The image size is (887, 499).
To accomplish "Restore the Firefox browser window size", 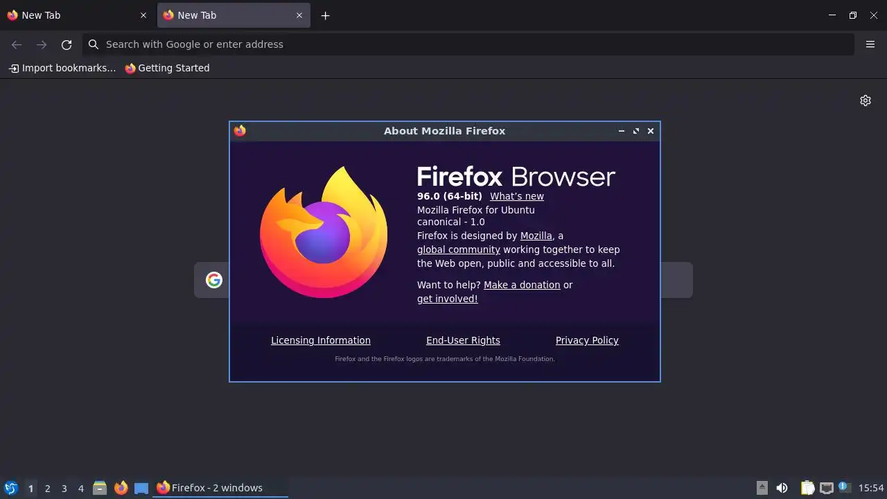I will coord(853,15).
